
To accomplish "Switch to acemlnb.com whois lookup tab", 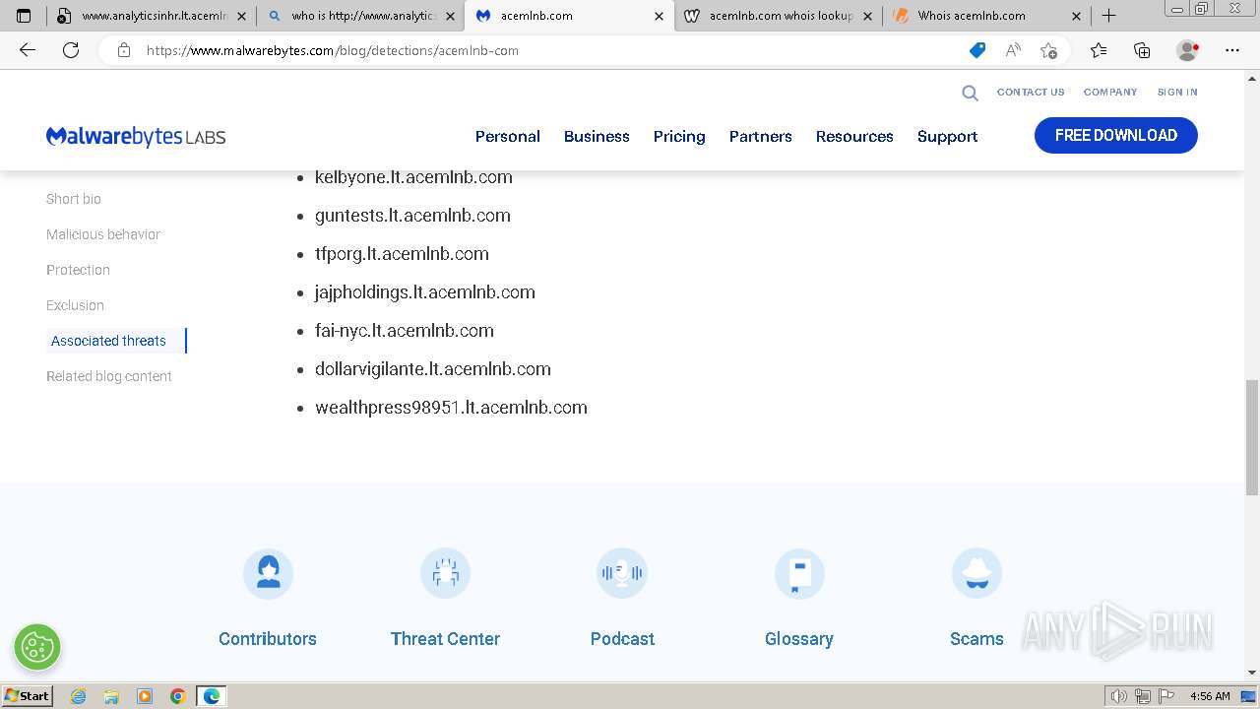I will [x=779, y=16].
